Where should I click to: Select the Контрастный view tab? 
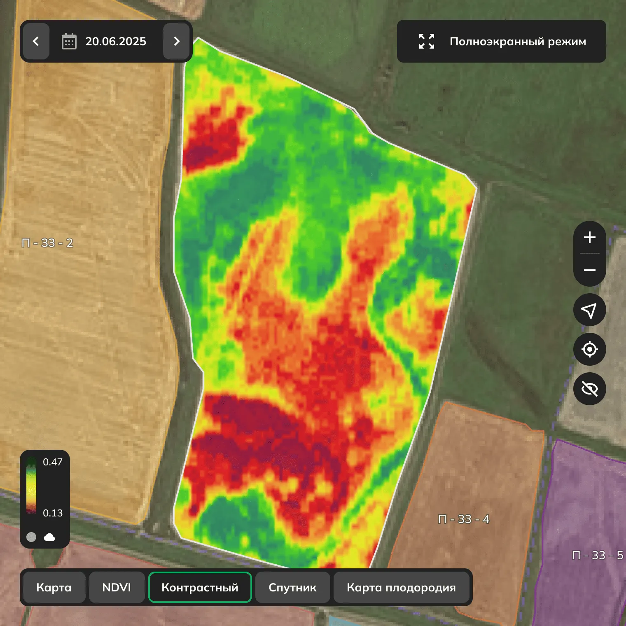tap(200, 588)
